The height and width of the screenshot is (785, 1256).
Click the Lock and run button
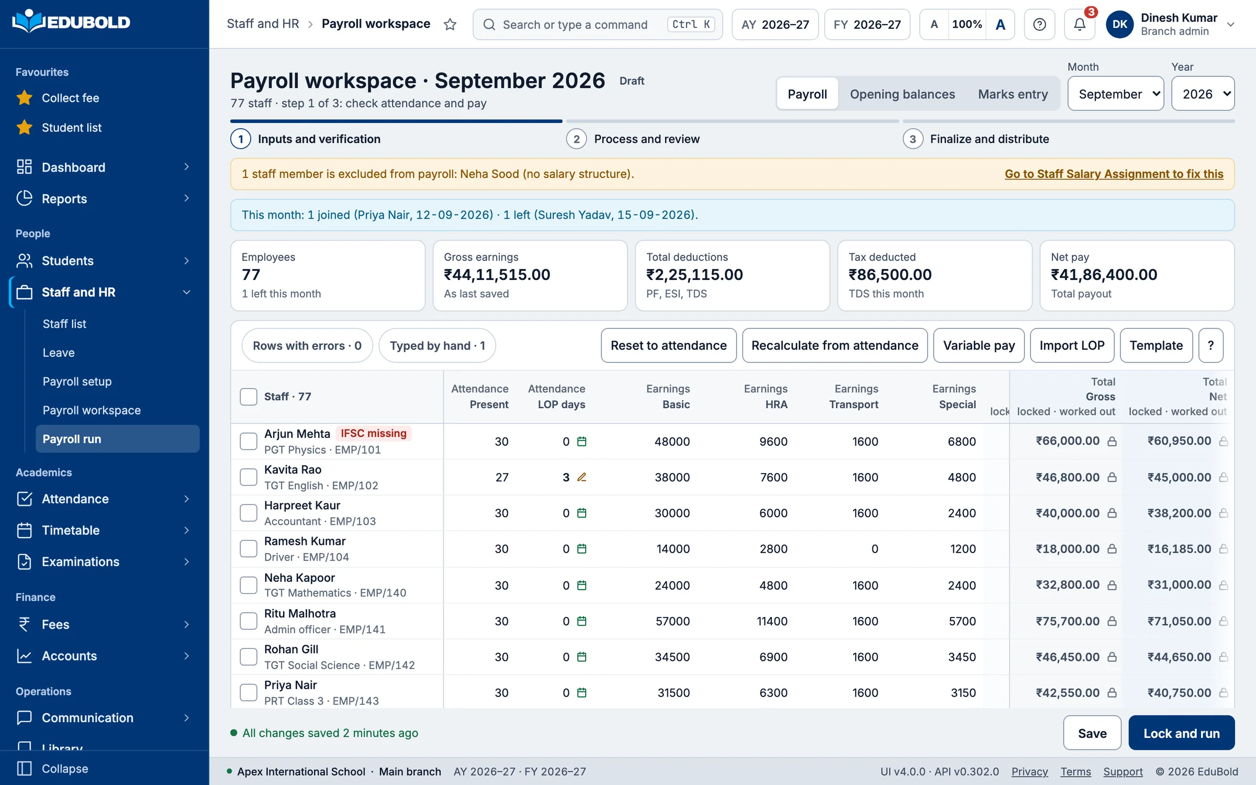[x=1181, y=733]
